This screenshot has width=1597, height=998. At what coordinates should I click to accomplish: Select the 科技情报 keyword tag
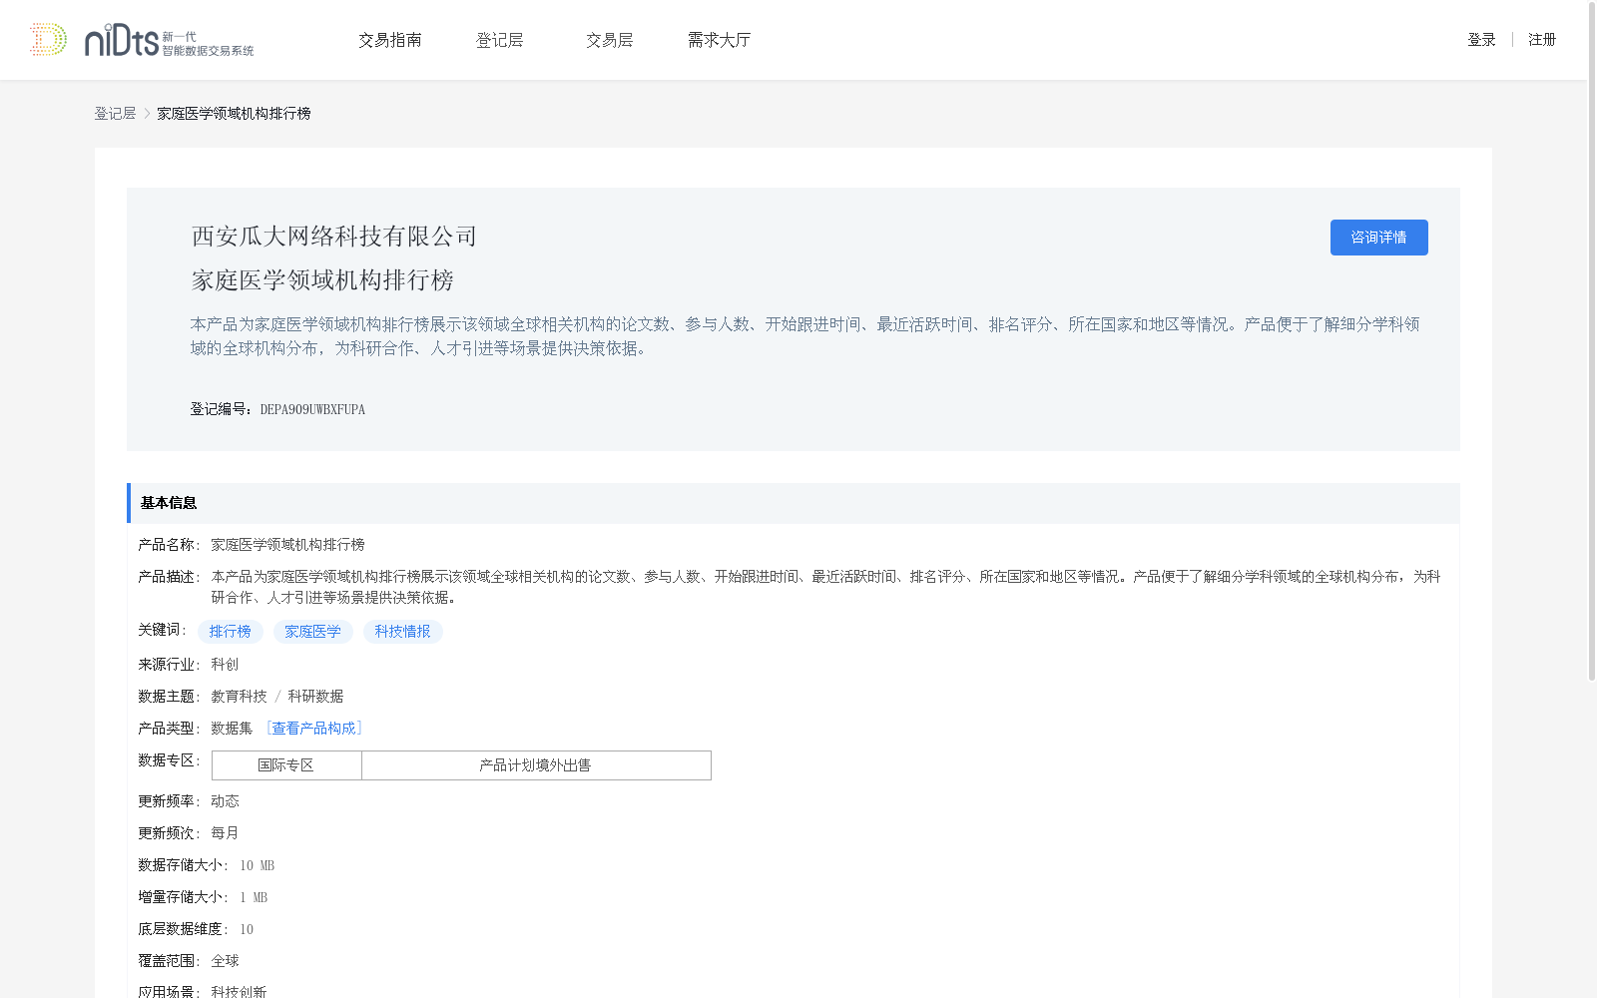tap(402, 632)
